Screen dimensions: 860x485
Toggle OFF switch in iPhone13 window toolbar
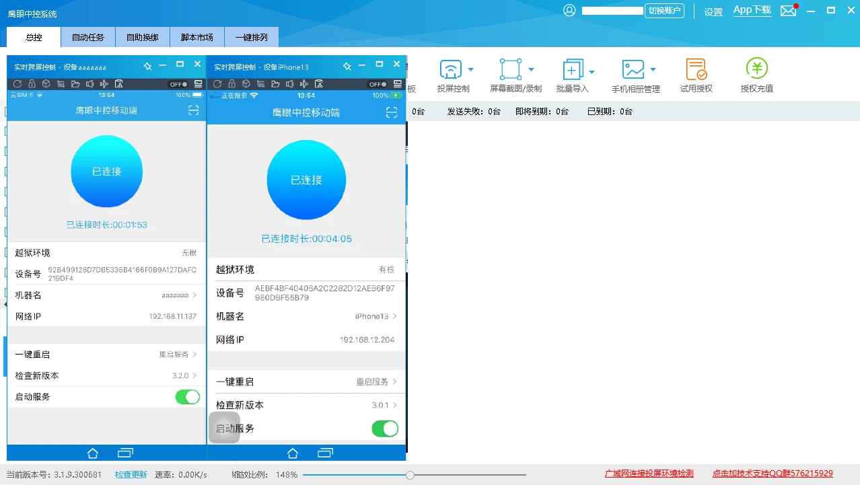point(378,84)
